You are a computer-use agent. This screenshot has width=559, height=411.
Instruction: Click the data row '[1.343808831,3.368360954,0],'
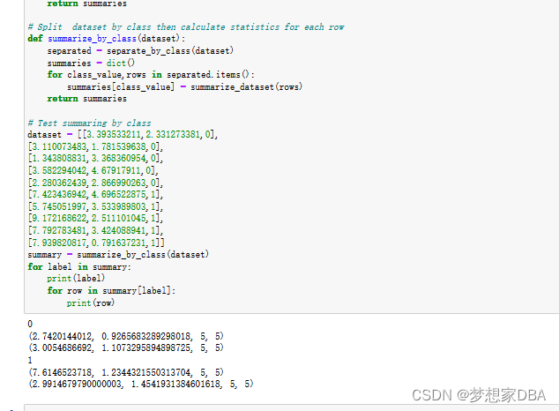pos(95,158)
